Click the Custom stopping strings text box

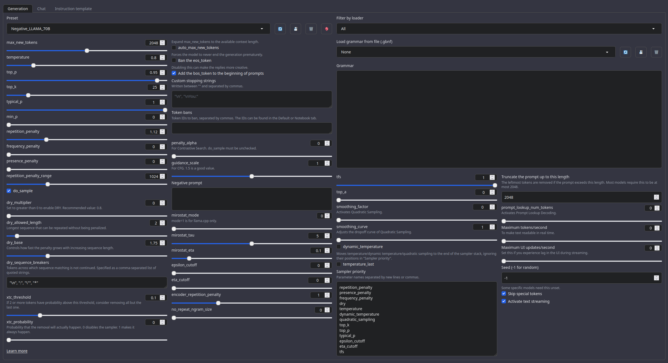coord(251,99)
